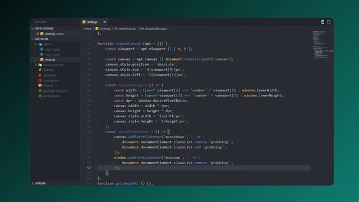Image resolution: width=359 pixels, height=202 pixels.
Task: Open root index.js below .npmignore
Action: (48, 86)
